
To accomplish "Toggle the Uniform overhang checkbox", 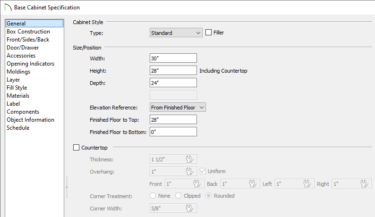I will tap(203, 171).
